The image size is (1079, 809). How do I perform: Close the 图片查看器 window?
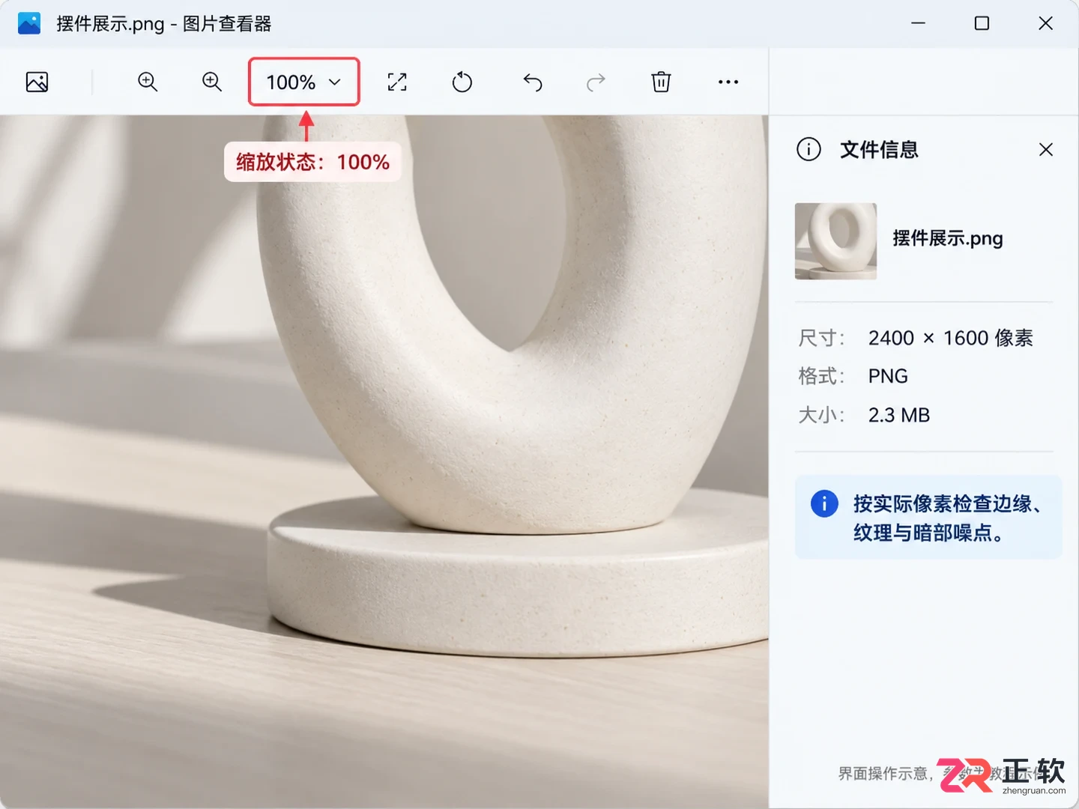(x=1046, y=23)
